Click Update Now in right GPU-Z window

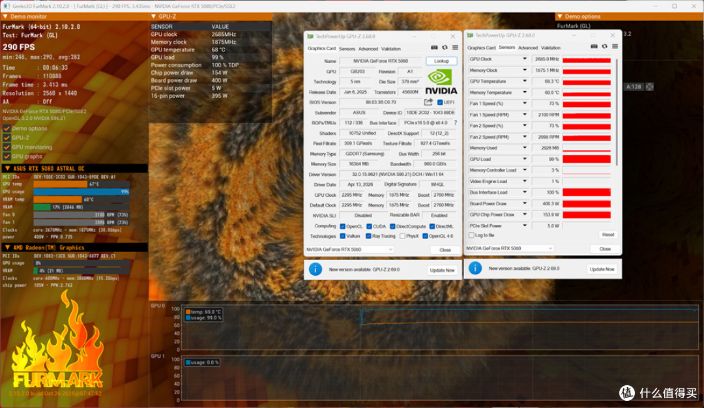click(602, 269)
